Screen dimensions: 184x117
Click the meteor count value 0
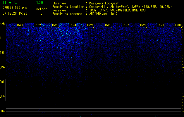click(x=42, y=13)
